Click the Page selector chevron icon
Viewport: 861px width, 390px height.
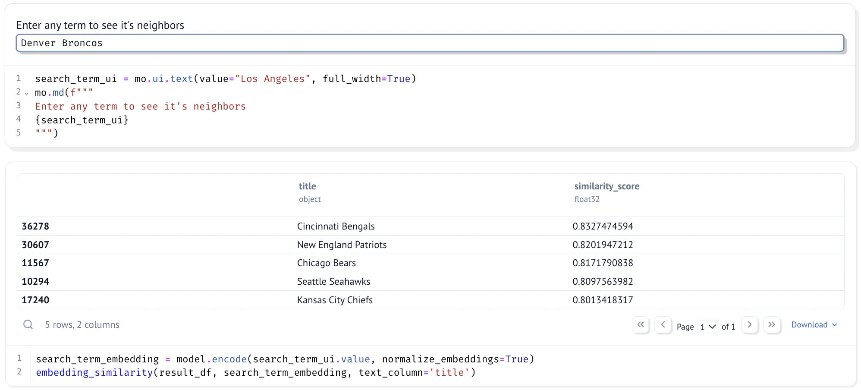pos(712,327)
